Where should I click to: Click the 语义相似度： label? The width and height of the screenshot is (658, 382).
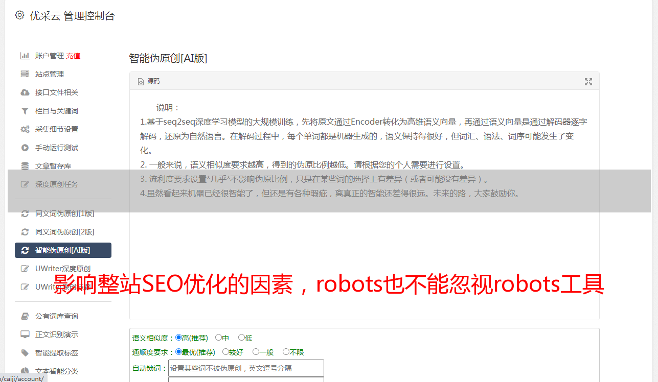tap(153, 338)
